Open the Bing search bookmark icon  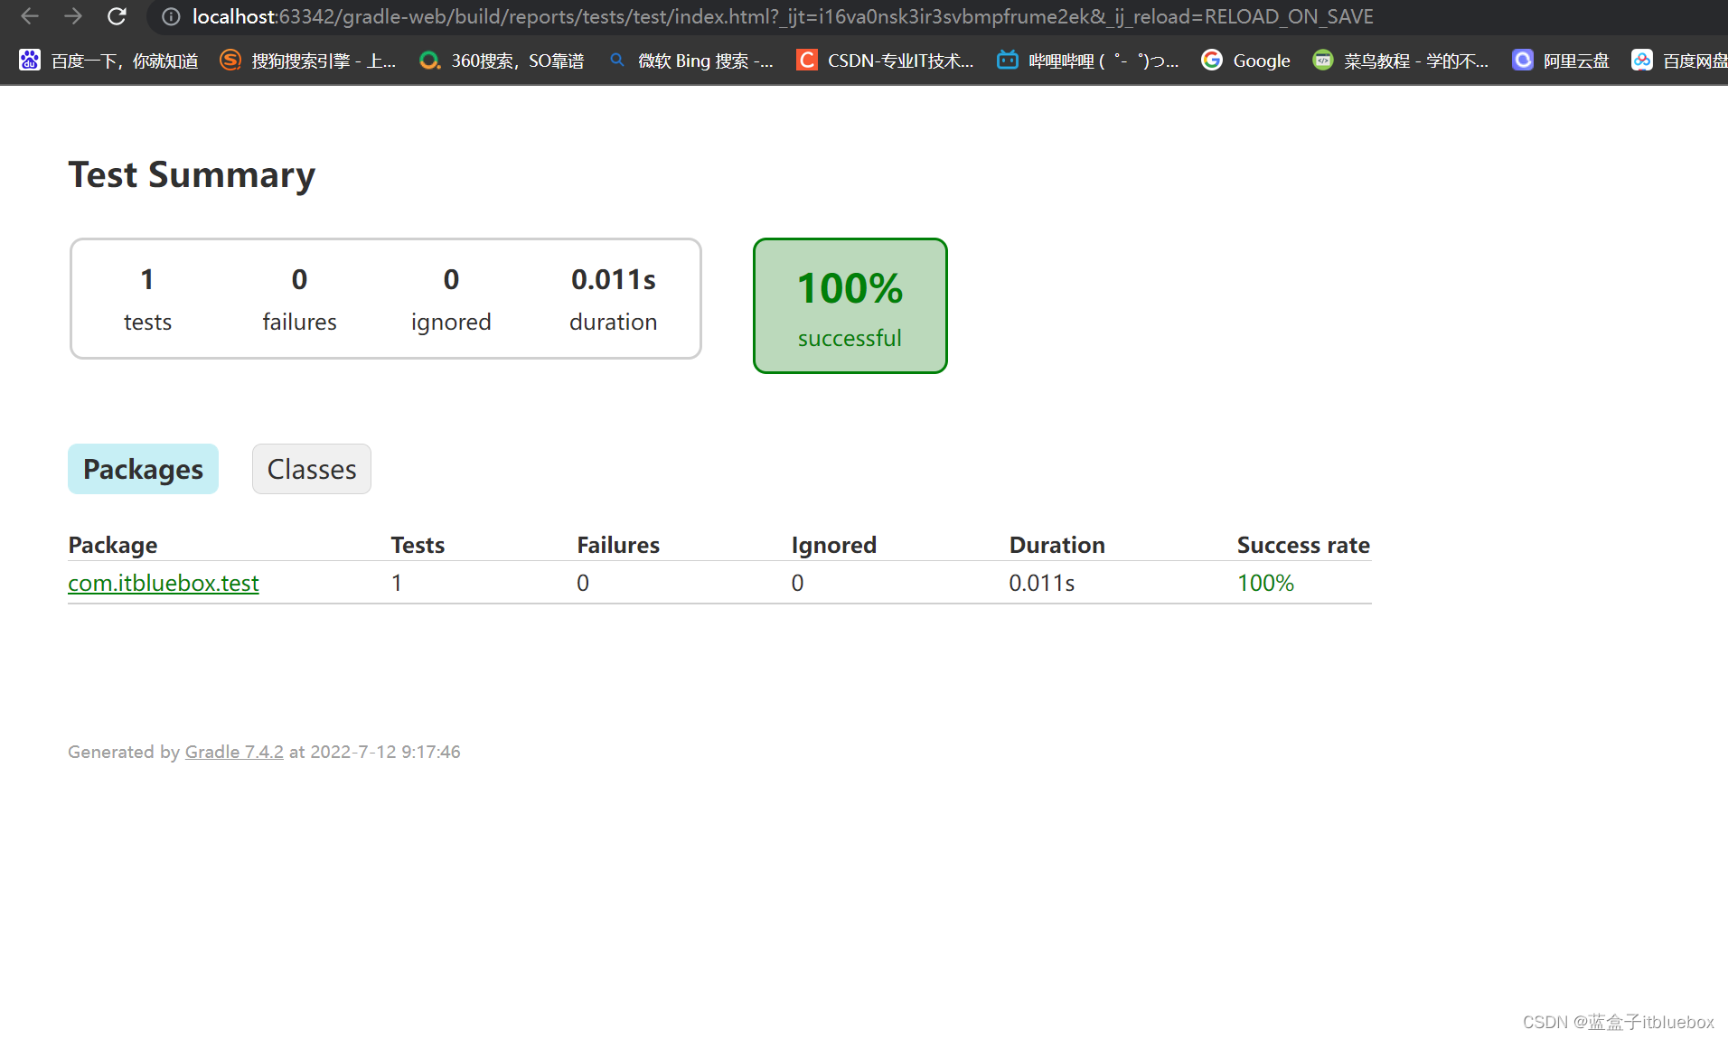[x=616, y=60]
